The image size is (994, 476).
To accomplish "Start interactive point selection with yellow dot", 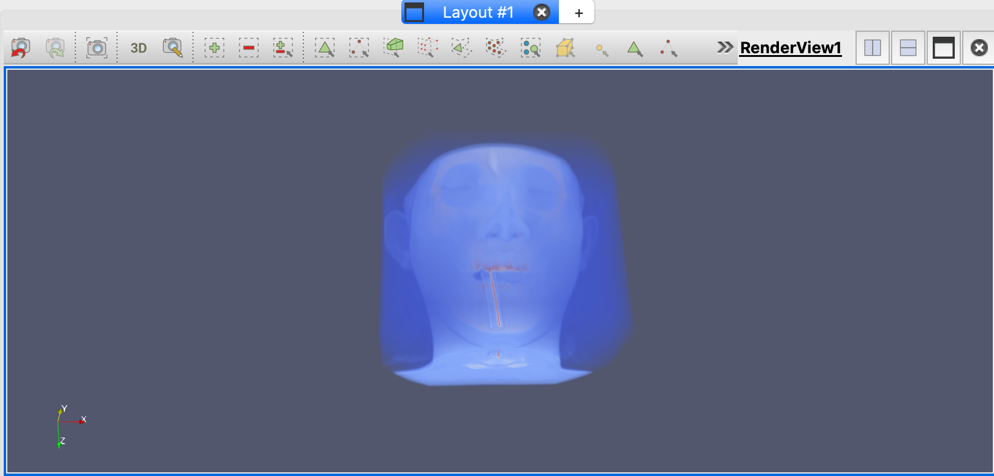I will coord(602,50).
